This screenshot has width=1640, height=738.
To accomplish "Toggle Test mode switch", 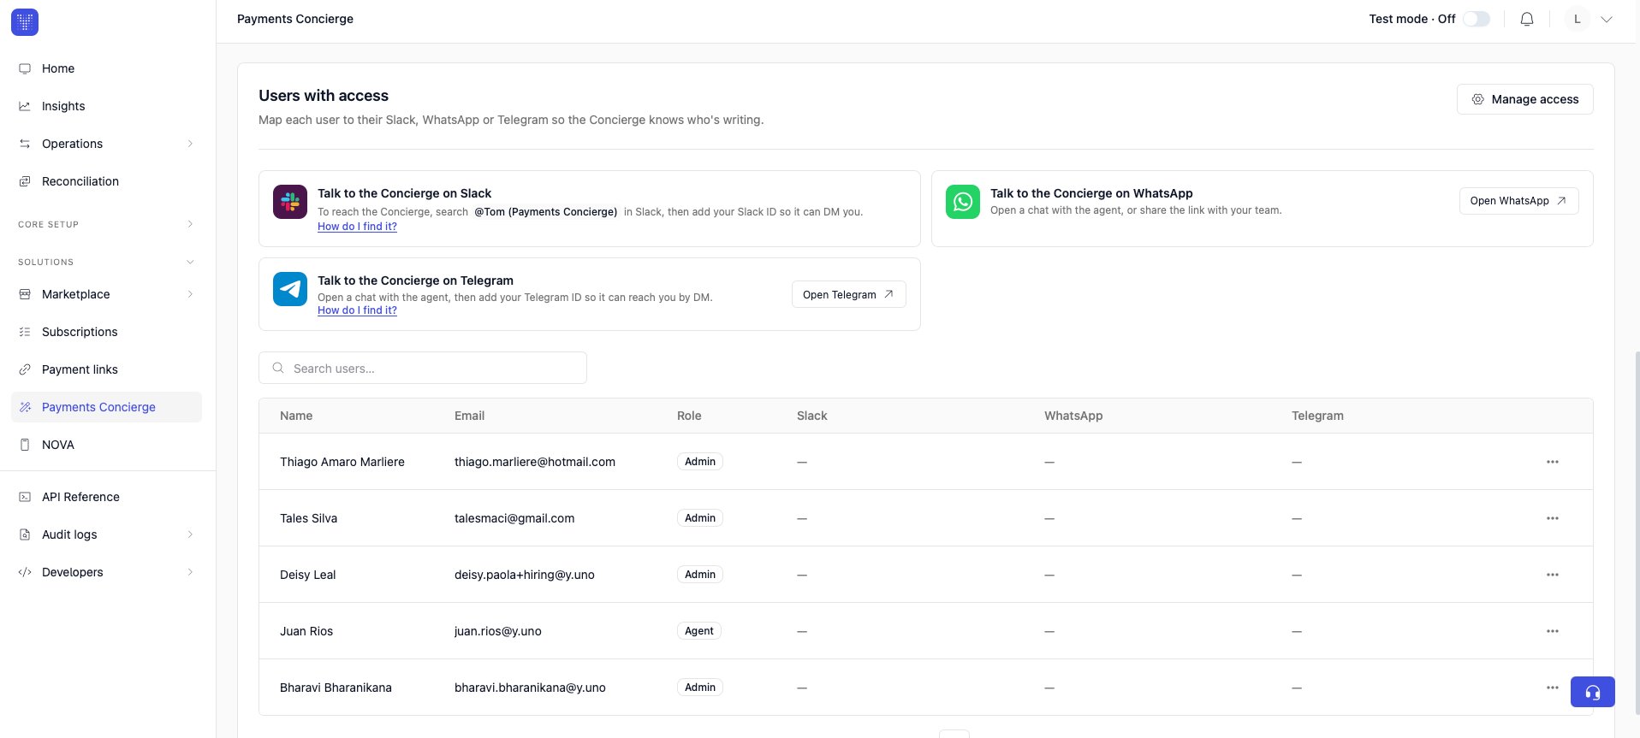I will tap(1477, 19).
